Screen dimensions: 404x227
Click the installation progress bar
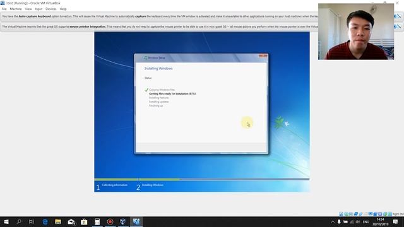point(202,179)
